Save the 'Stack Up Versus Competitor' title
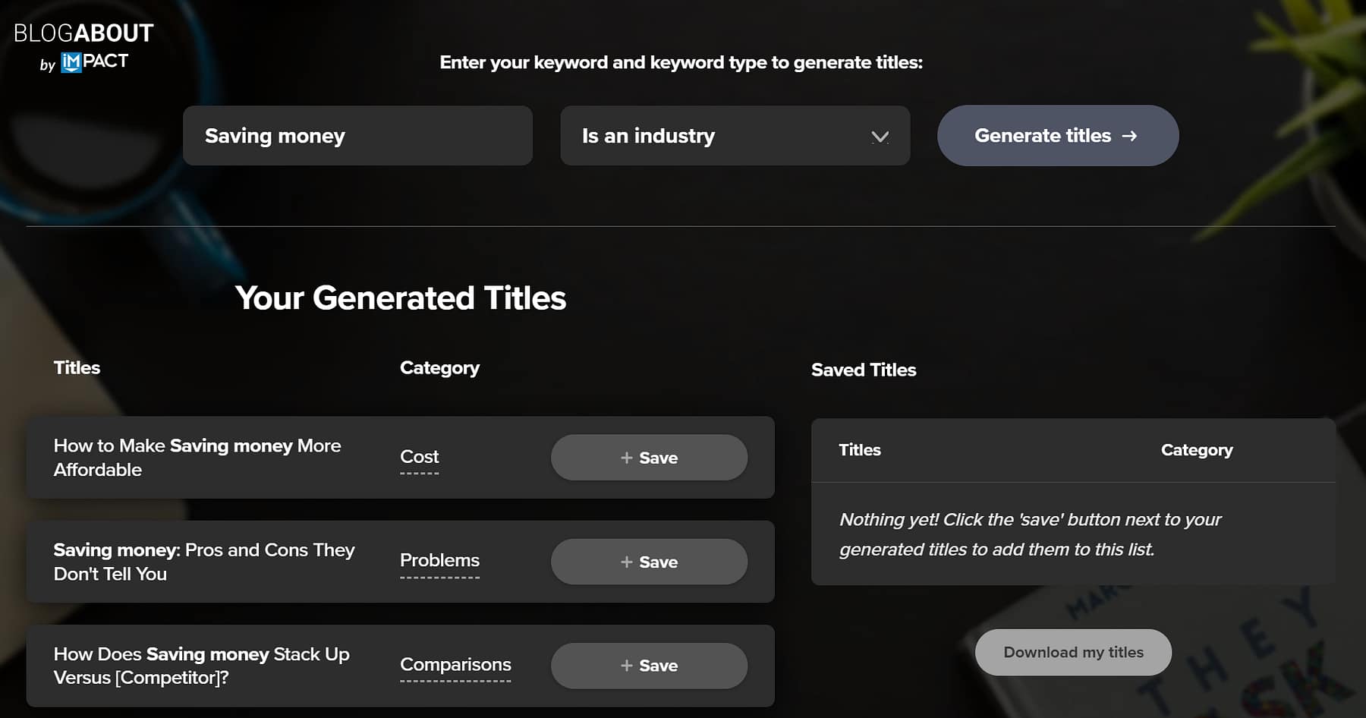1366x718 pixels. [649, 666]
